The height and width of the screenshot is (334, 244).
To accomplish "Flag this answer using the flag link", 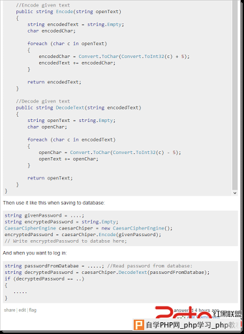I will point(33,310).
